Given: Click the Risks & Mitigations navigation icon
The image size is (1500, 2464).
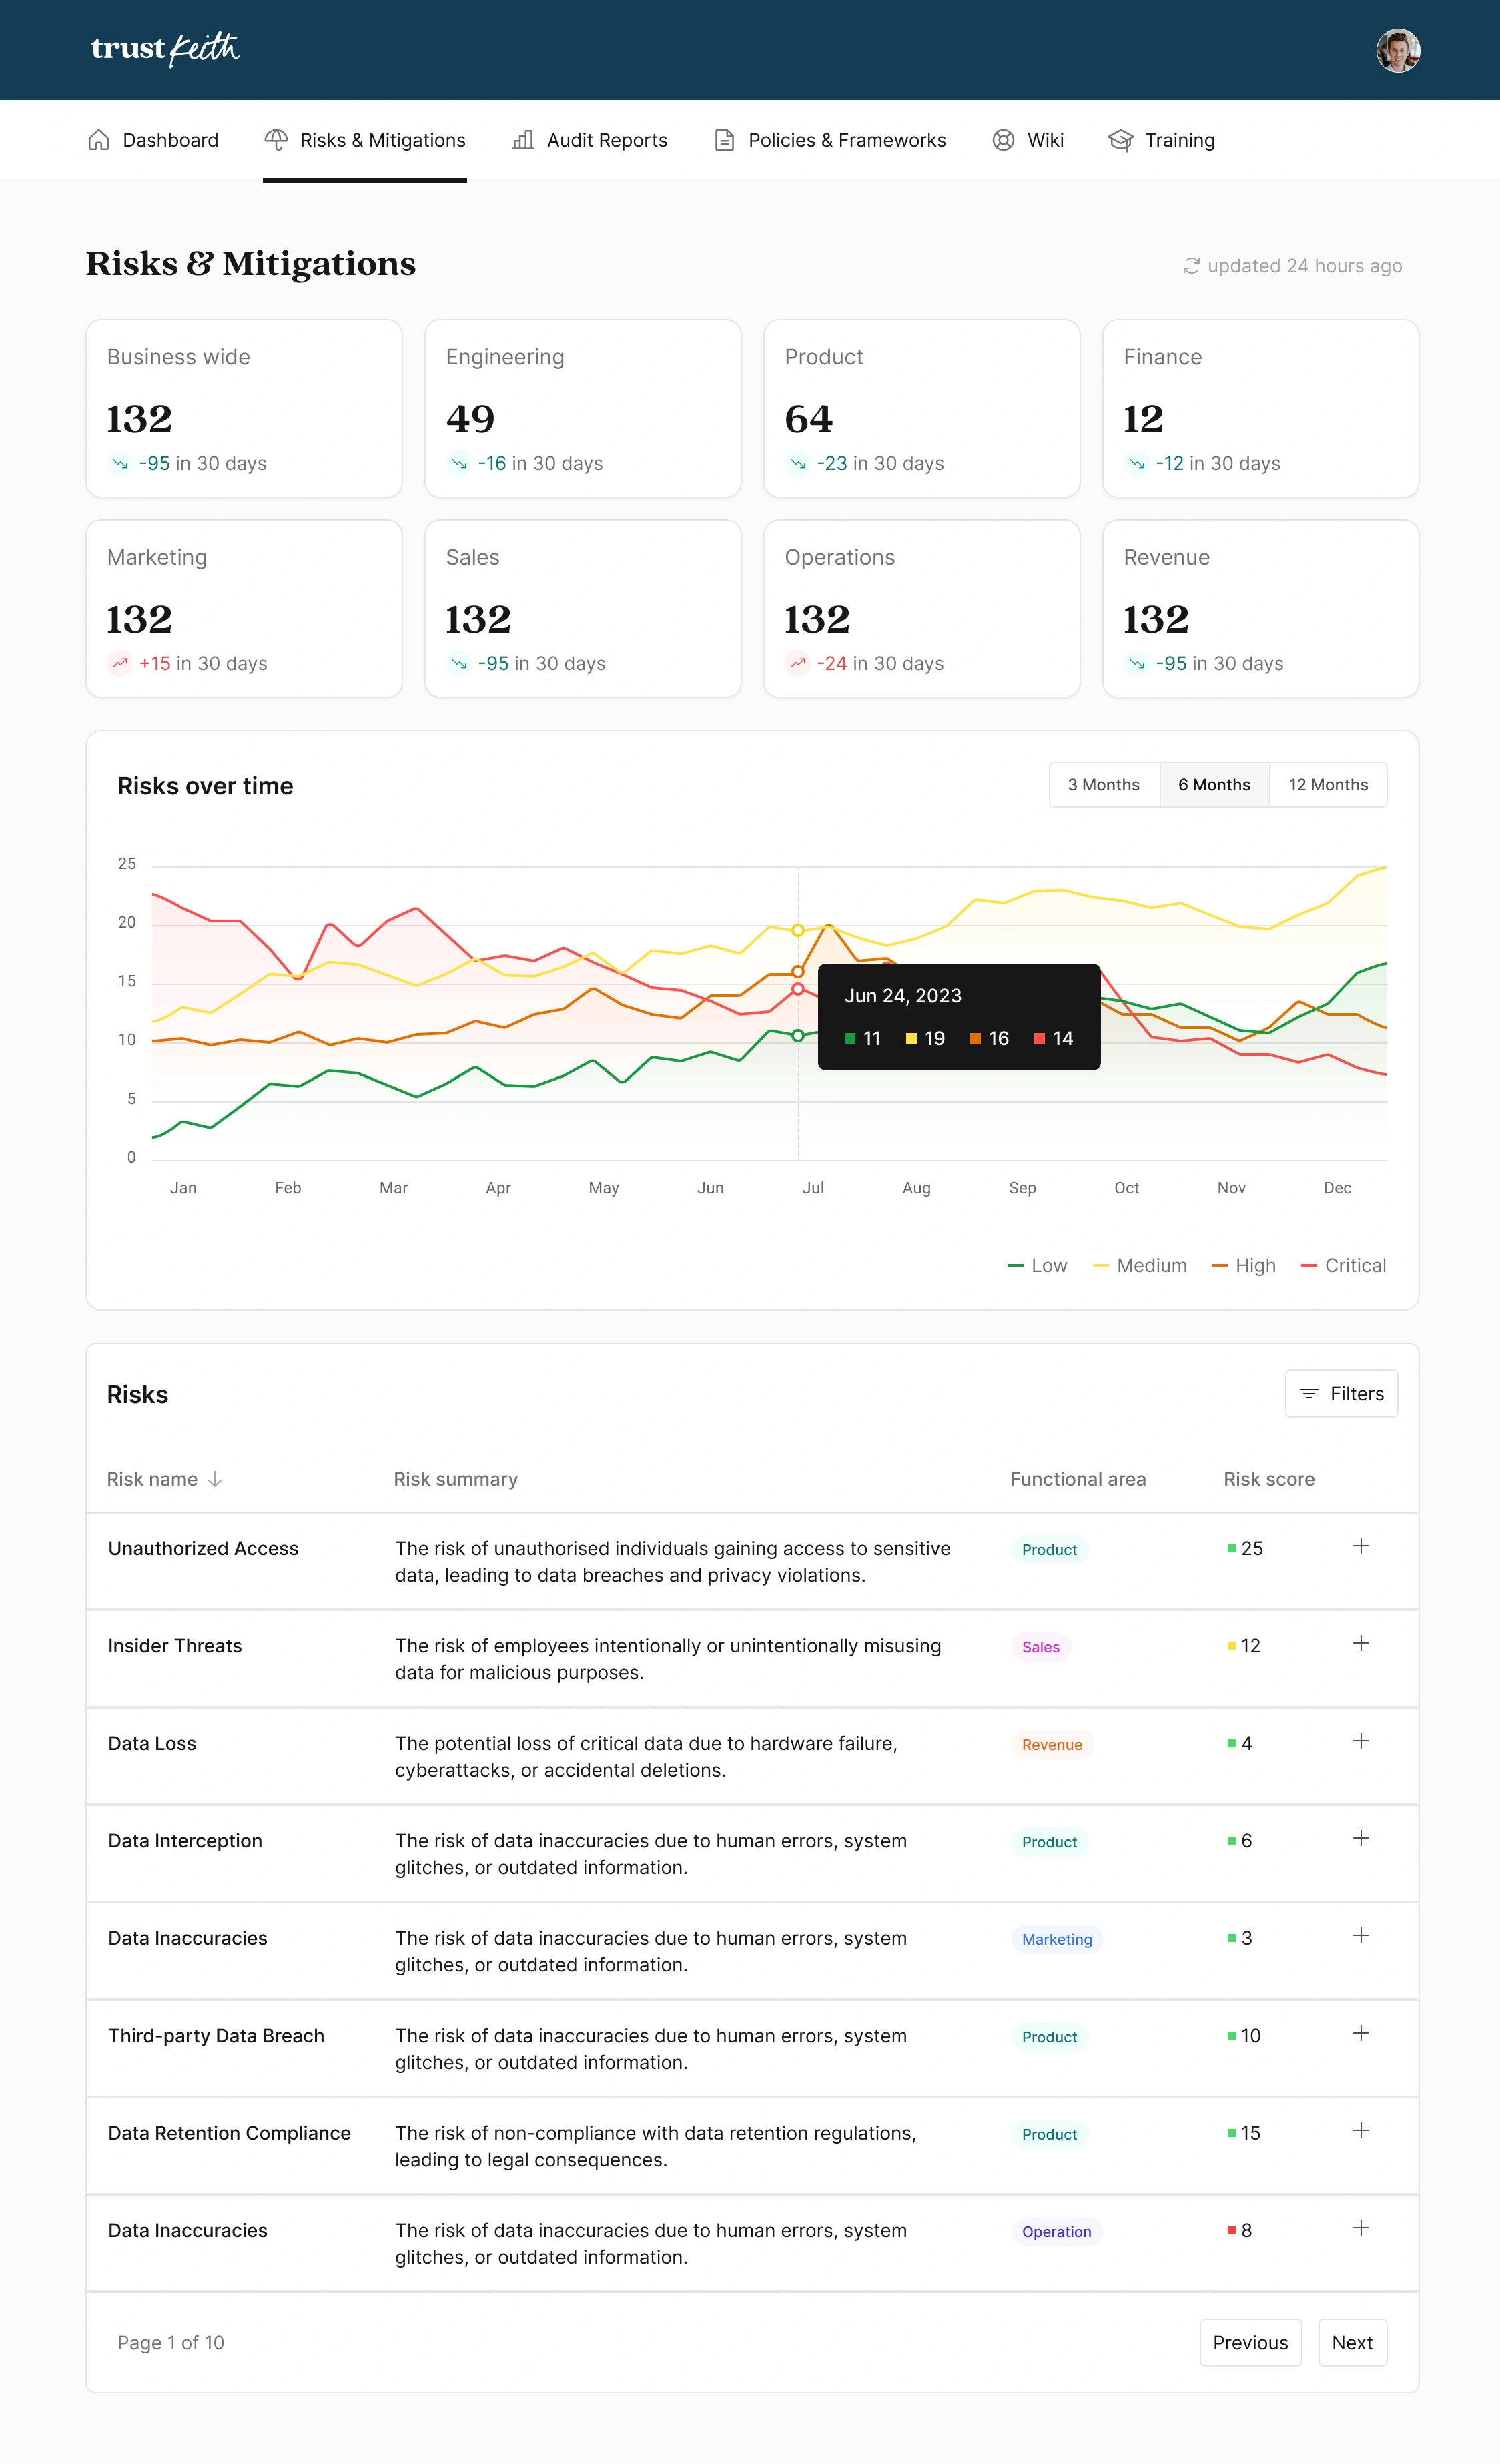Looking at the screenshot, I should 273,139.
